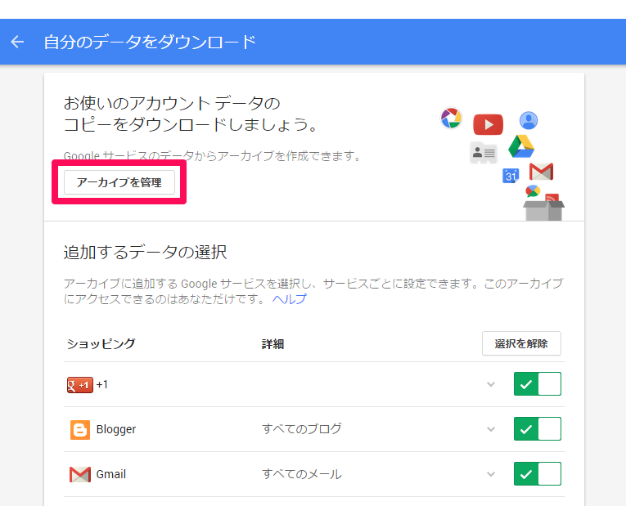Click the Blogger icon in the list
626x506 pixels.
click(79, 429)
